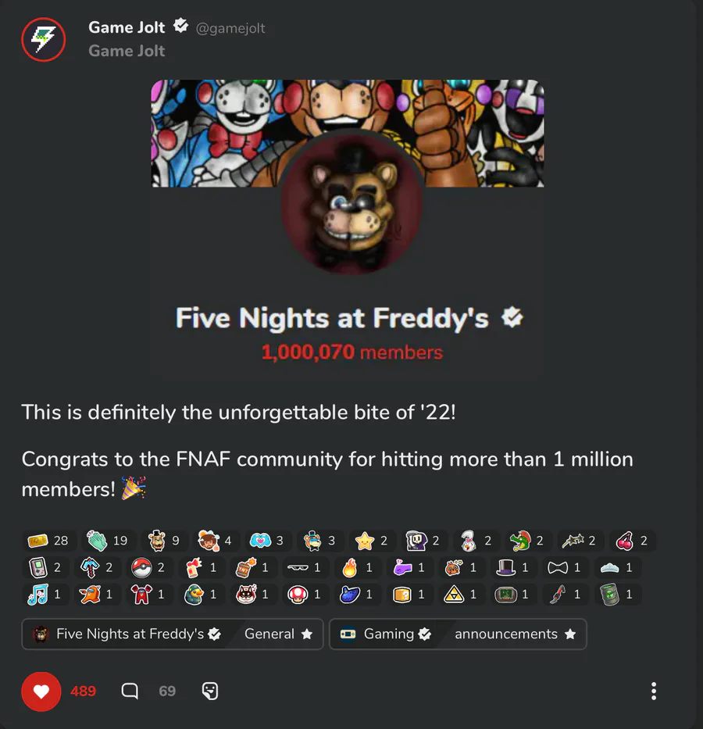703x729 pixels.
Task: Click the Pokeball reaction sticker
Action: click(x=148, y=568)
